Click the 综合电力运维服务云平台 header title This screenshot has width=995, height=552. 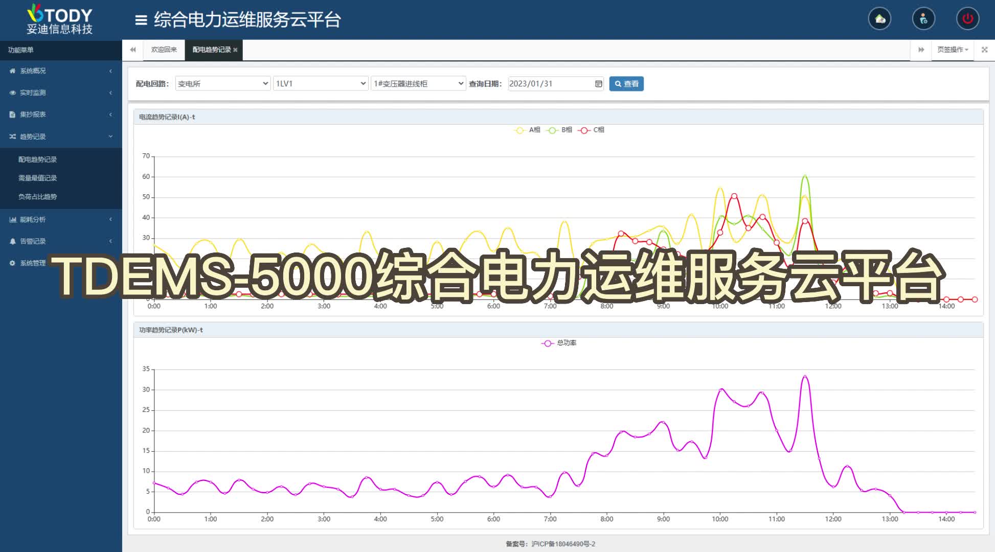[247, 20]
